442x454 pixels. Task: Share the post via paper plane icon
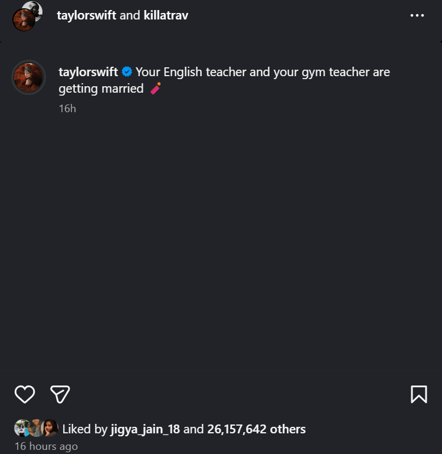click(x=60, y=394)
